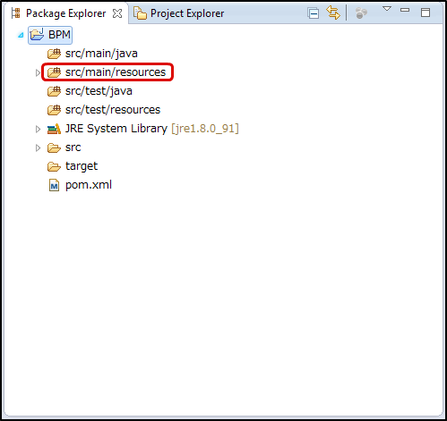The width and height of the screenshot is (447, 421).
Task: Click the plain src folder icon
Action: [54, 147]
